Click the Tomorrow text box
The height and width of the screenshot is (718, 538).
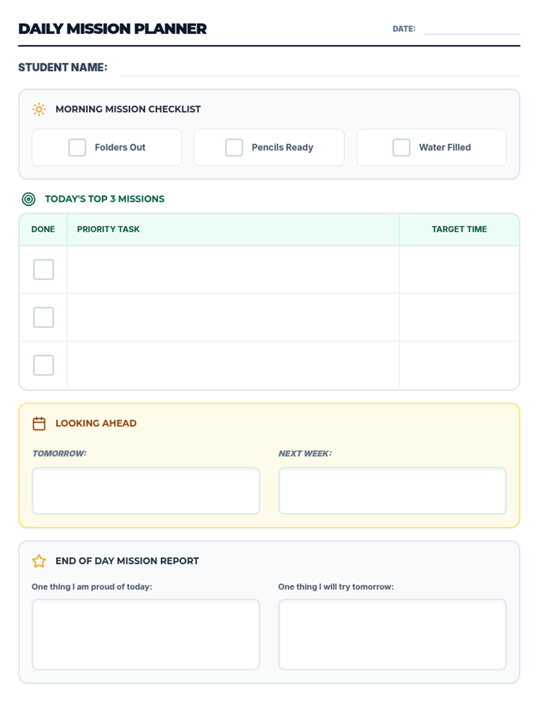click(x=146, y=490)
